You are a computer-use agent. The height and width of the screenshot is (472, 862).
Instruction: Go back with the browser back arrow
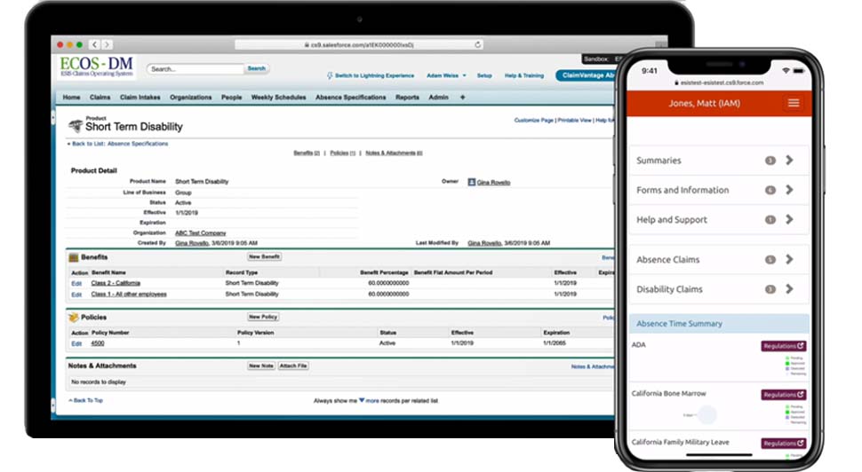pyautogui.click(x=94, y=44)
